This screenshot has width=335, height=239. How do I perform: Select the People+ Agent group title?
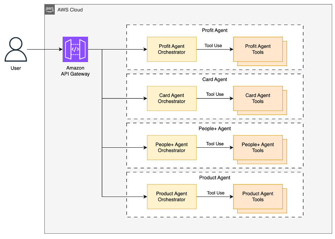click(x=215, y=129)
